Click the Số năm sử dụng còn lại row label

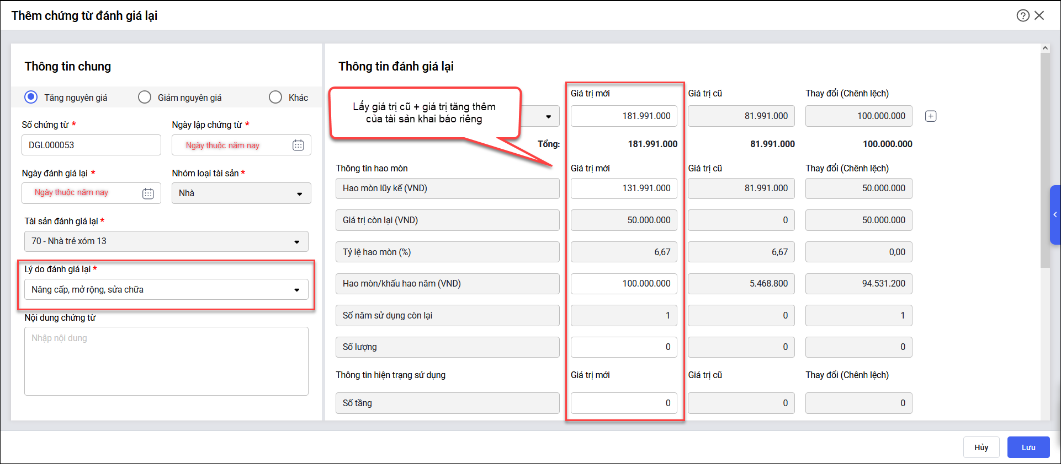448,316
